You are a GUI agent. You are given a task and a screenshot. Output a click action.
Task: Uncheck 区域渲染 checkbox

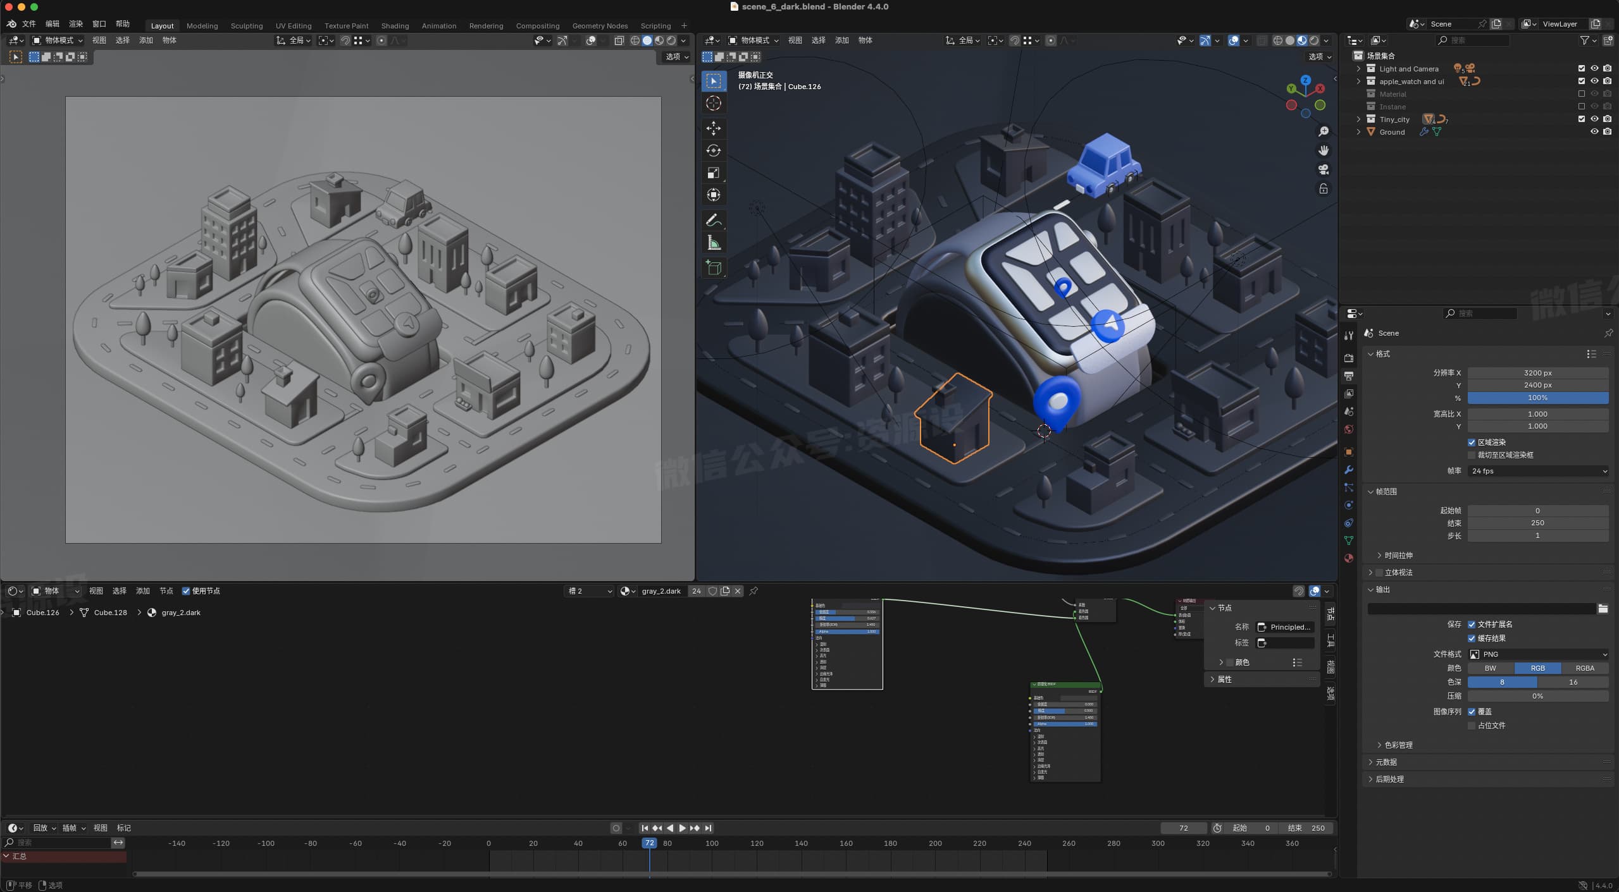pyautogui.click(x=1472, y=443)
